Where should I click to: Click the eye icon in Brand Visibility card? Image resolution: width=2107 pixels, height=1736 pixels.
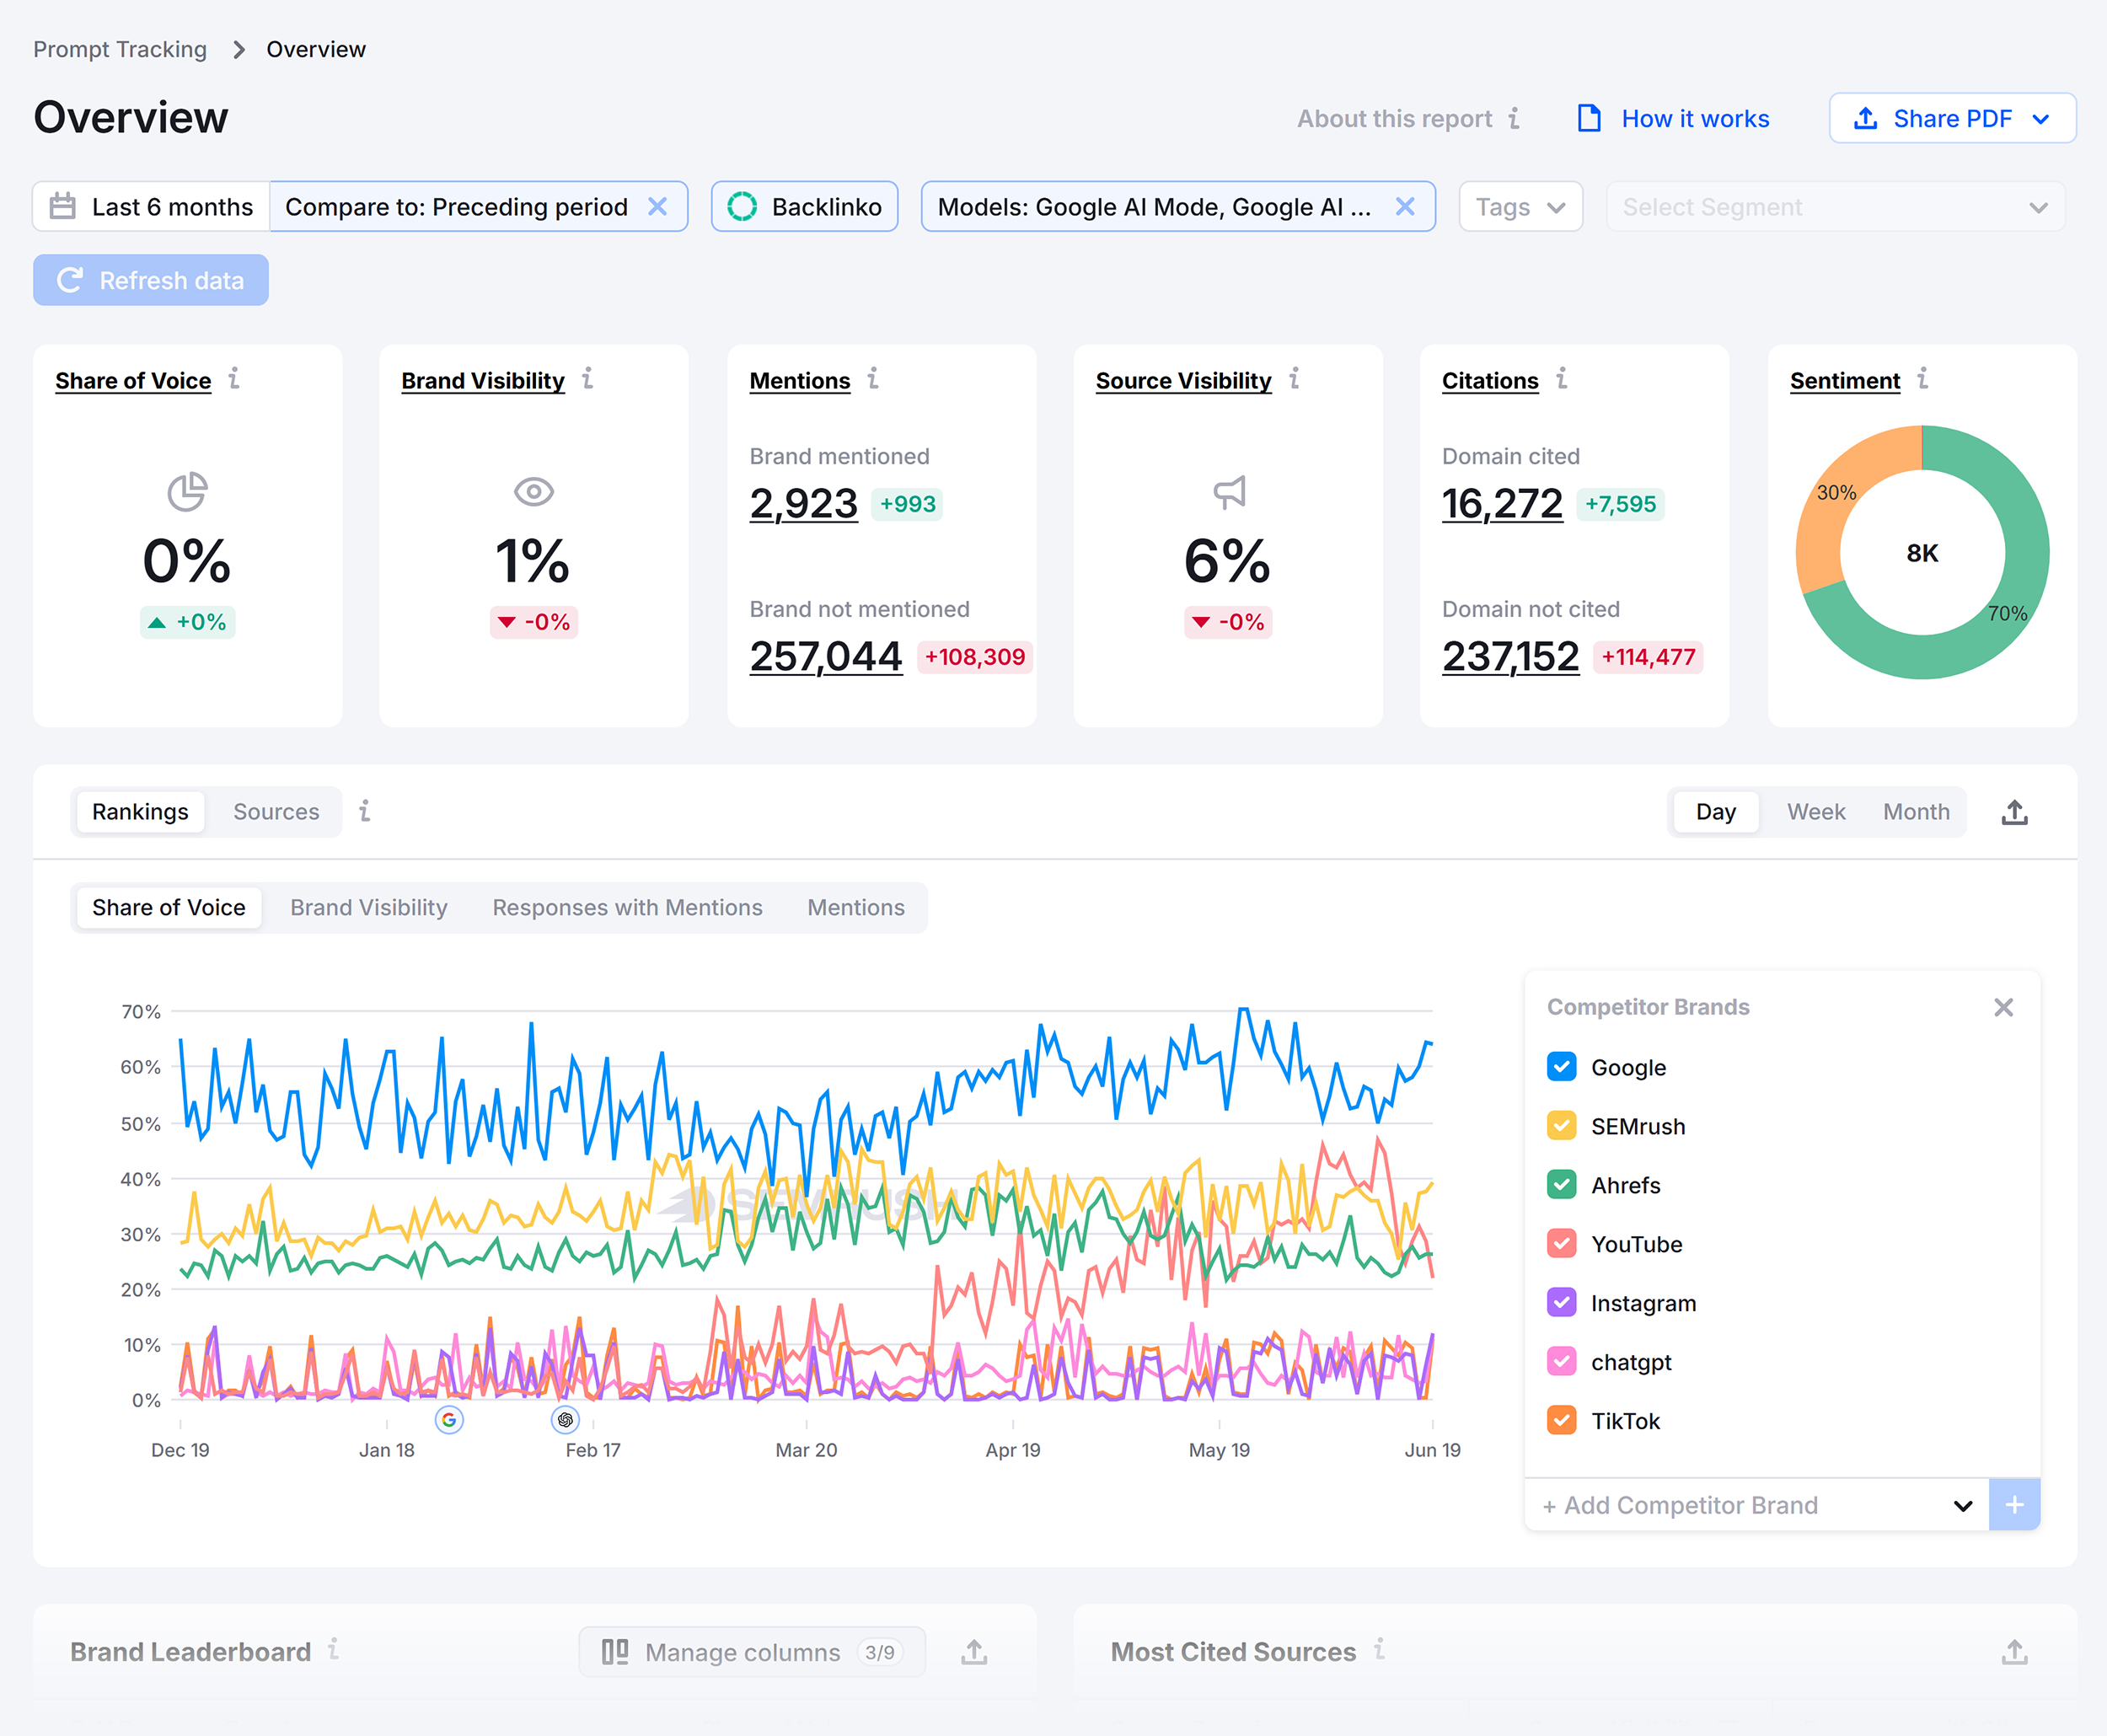tap(534, 491)
